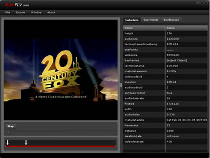Select the keyframes metadata row
The width and height of the screenshot is (210, 158).
(165, 60)
